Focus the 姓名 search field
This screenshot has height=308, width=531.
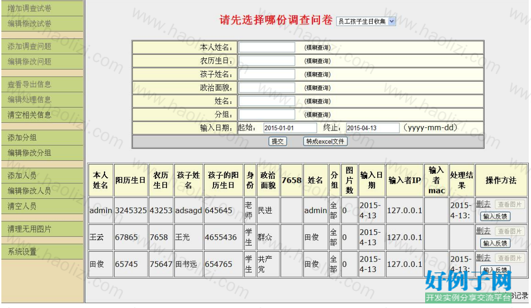point(267,101)
